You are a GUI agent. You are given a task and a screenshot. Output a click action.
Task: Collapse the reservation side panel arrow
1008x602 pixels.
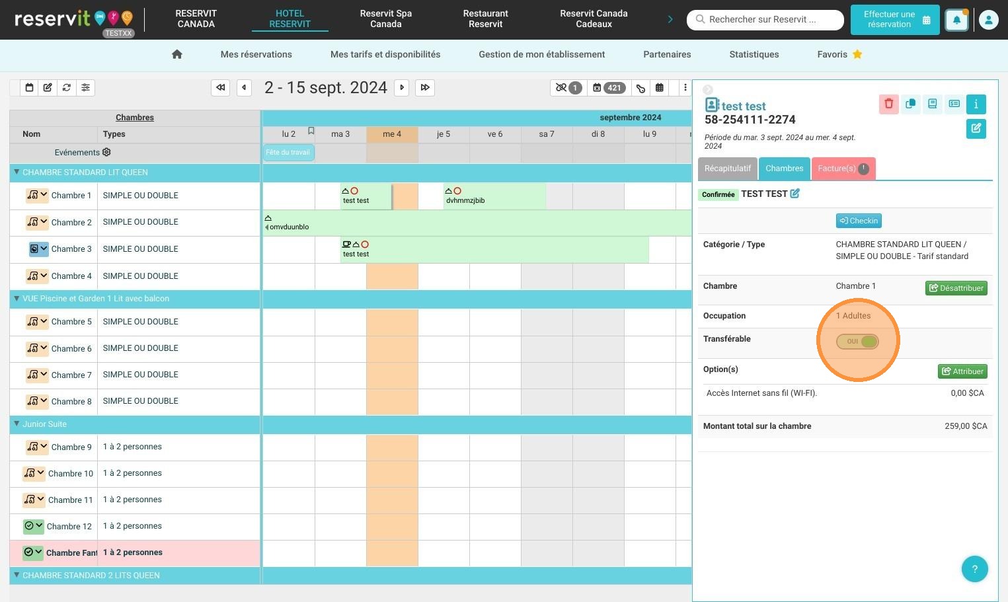click(x=708, y=89)
